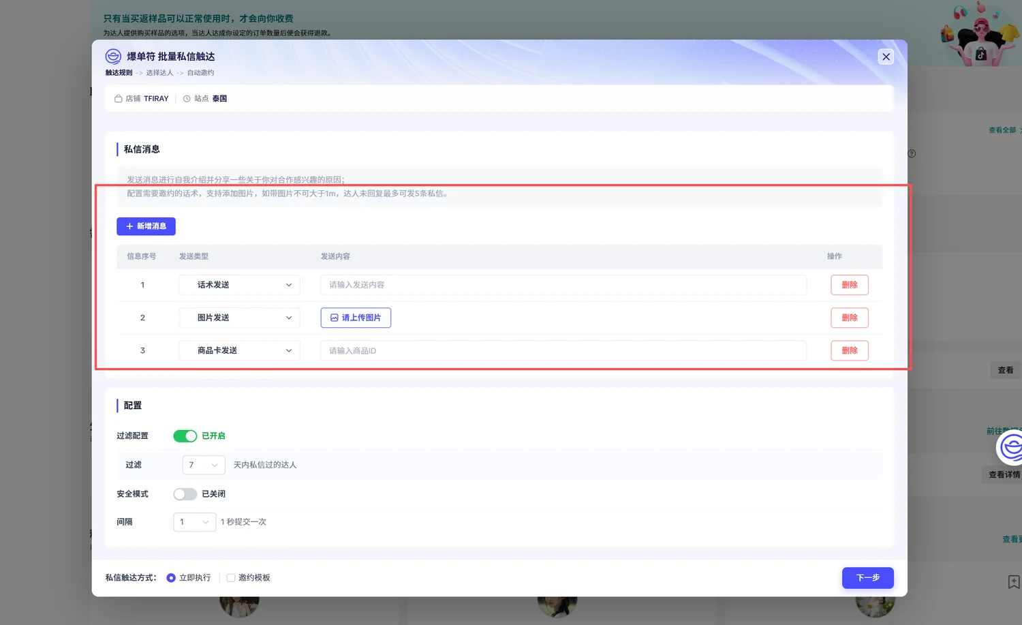Image resolution: width=1022 pixels, height=625 pixels.
Task: Click the 查看 button in background page
Action: (x=1006, y=370)
